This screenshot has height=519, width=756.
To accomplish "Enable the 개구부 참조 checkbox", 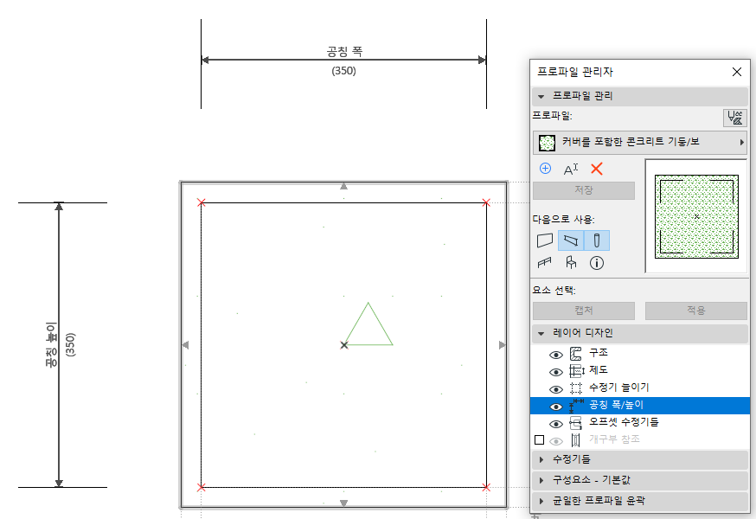I will [x=540, y=440].
